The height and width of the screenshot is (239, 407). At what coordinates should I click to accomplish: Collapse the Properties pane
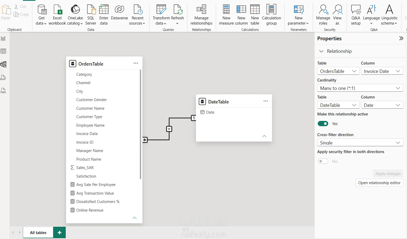click(401, 38)
